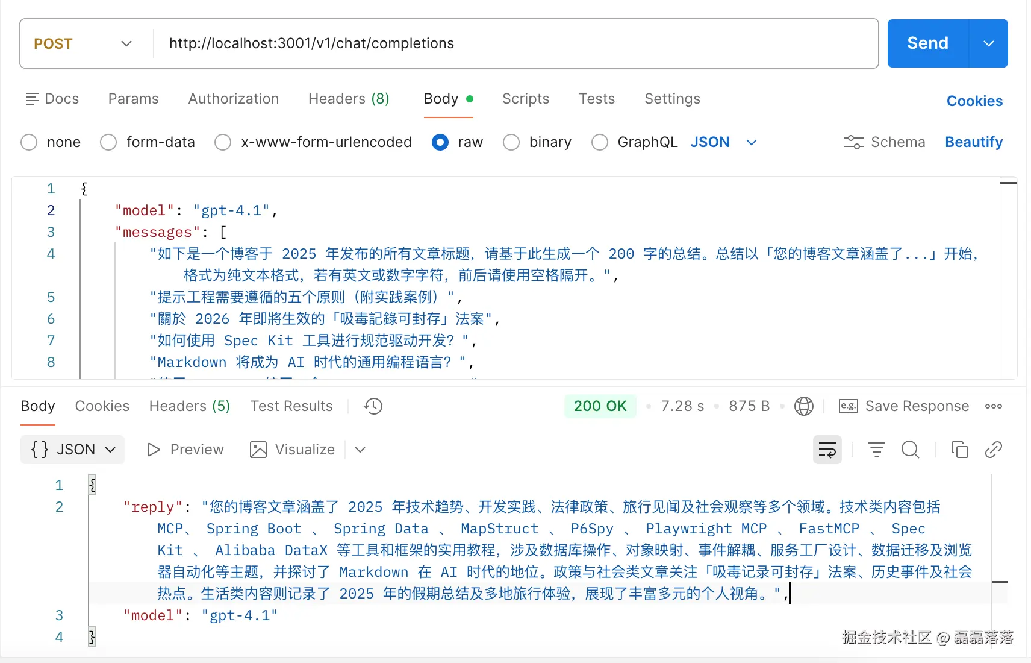Copy the response body
This screenshot has height=663, width=1031.
[x=959, y=450]
